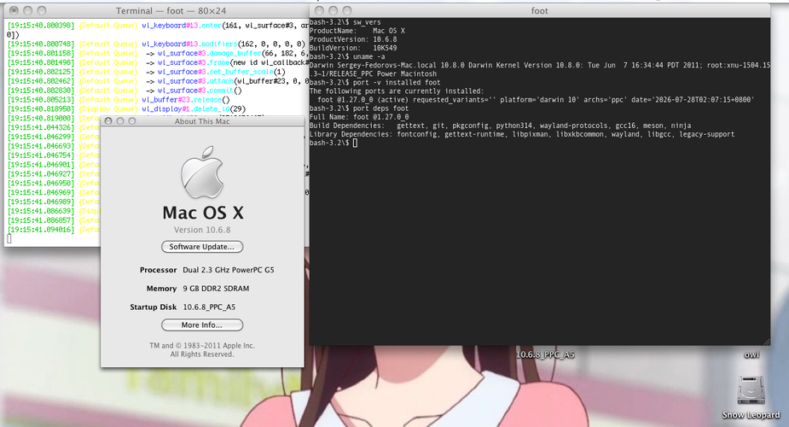The height and width of the screenshot is (427, 789).
Task: Open the Snow Leopard drive icon
Action: 751,390
